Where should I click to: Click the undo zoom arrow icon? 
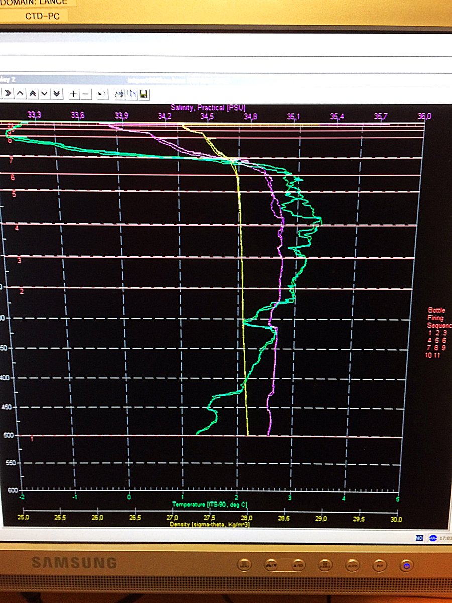101,94
